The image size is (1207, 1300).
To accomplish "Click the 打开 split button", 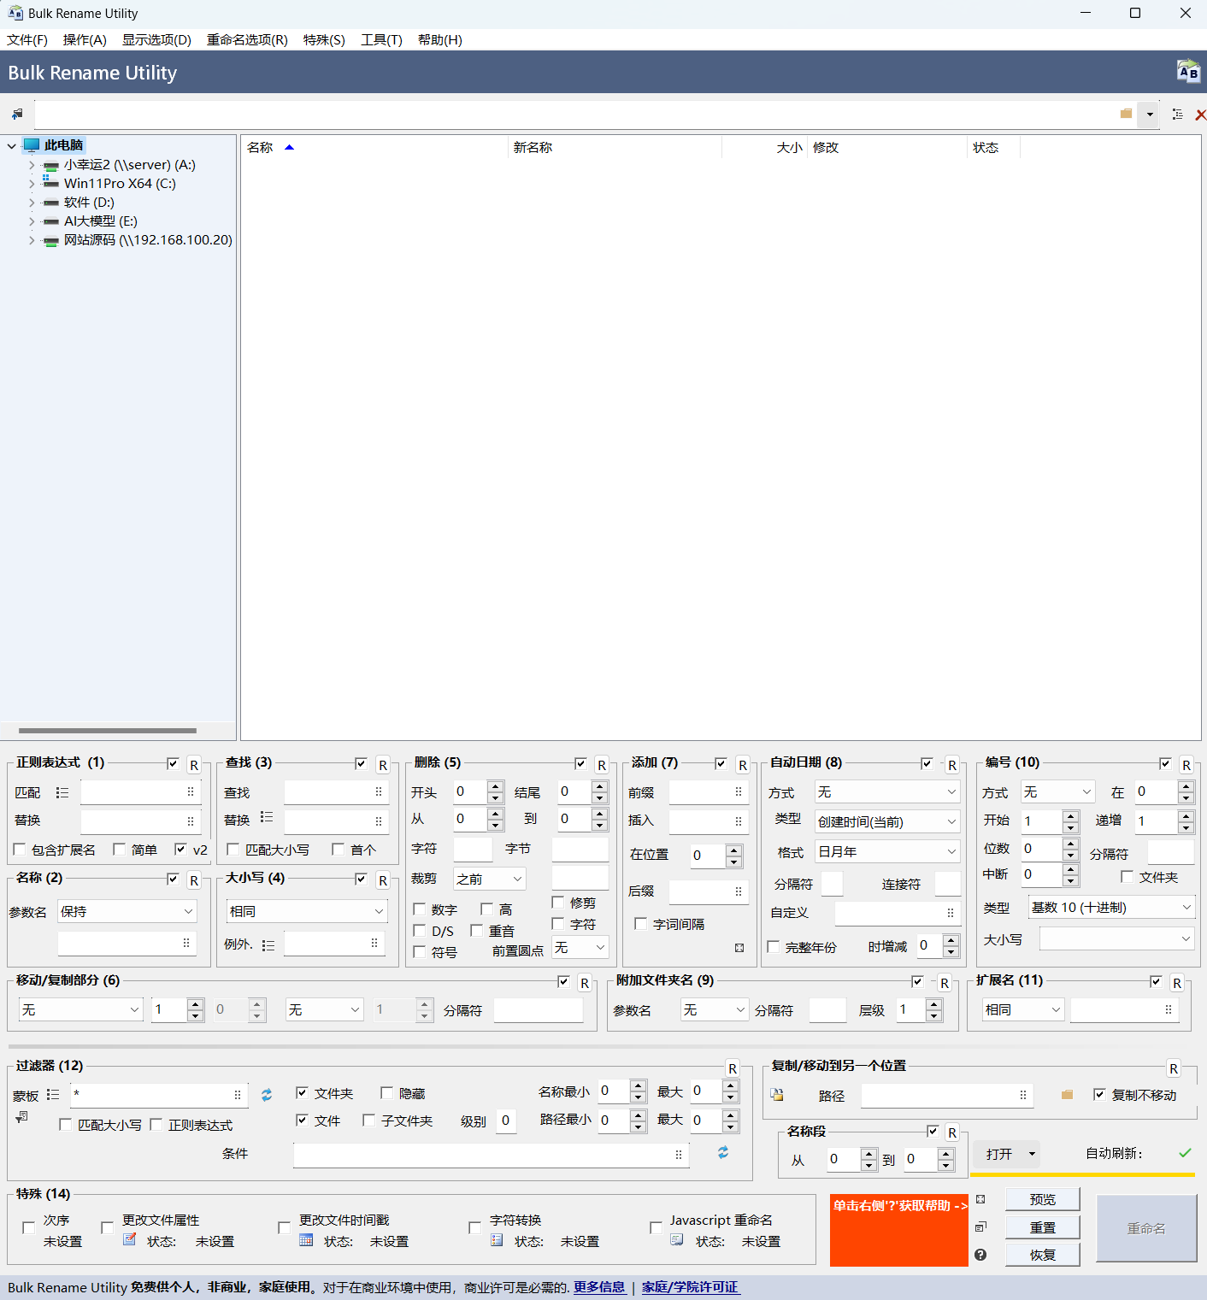I will (1007, 1154).
